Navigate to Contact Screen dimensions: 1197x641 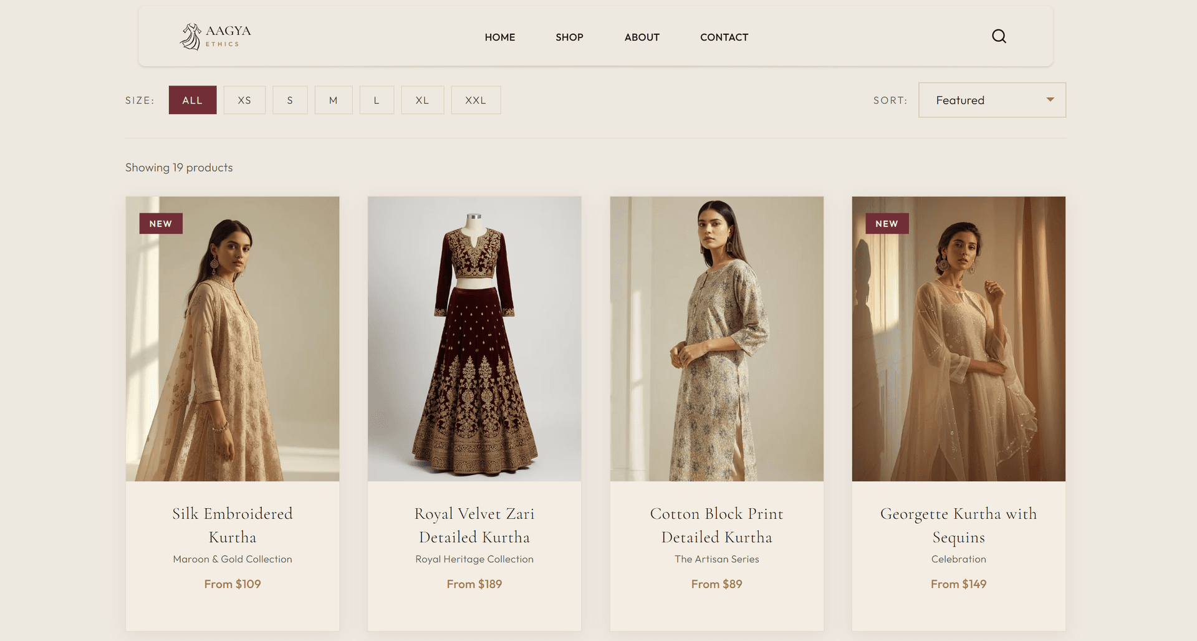coord(724,37)
